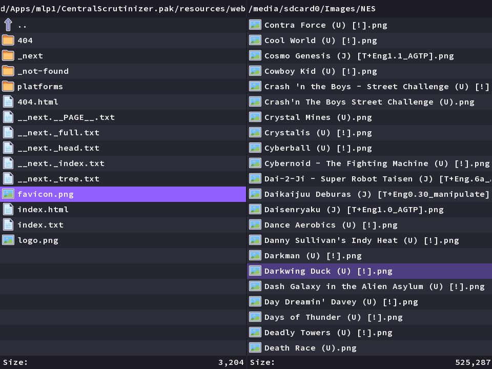
Task: Click the left panel path ending in resources/web
Action: [122, 9]
